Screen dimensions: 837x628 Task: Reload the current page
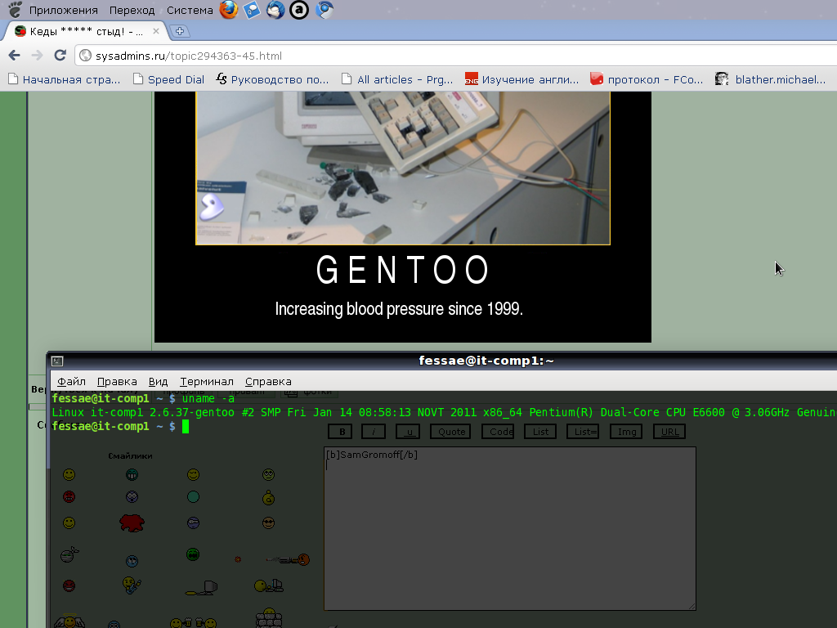coord(60,55)
